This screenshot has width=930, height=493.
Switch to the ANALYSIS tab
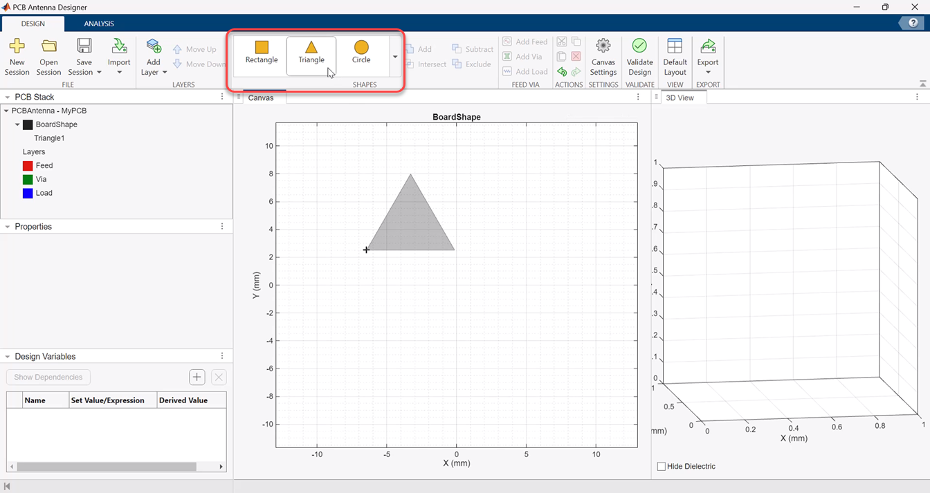(x=98, y=23)
